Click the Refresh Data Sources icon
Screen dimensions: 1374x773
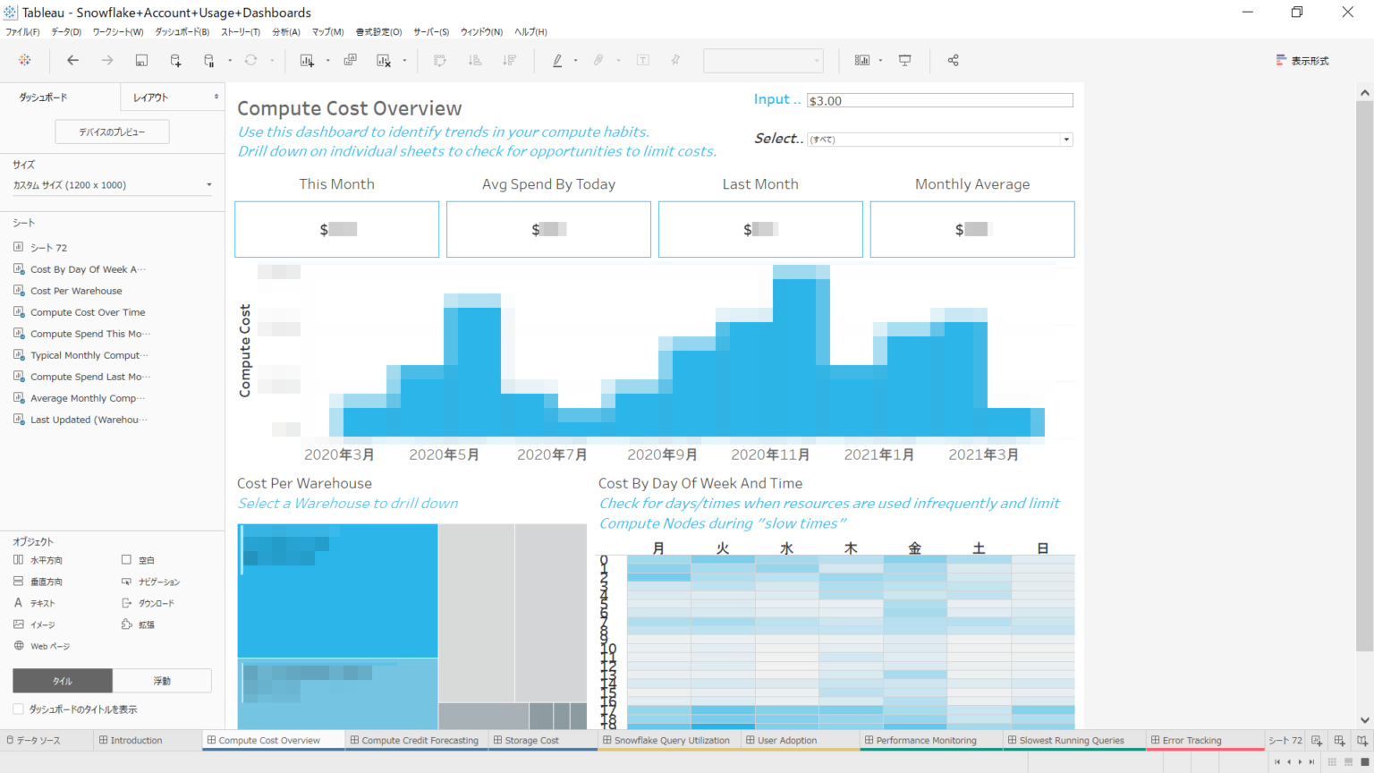[250, 60]
